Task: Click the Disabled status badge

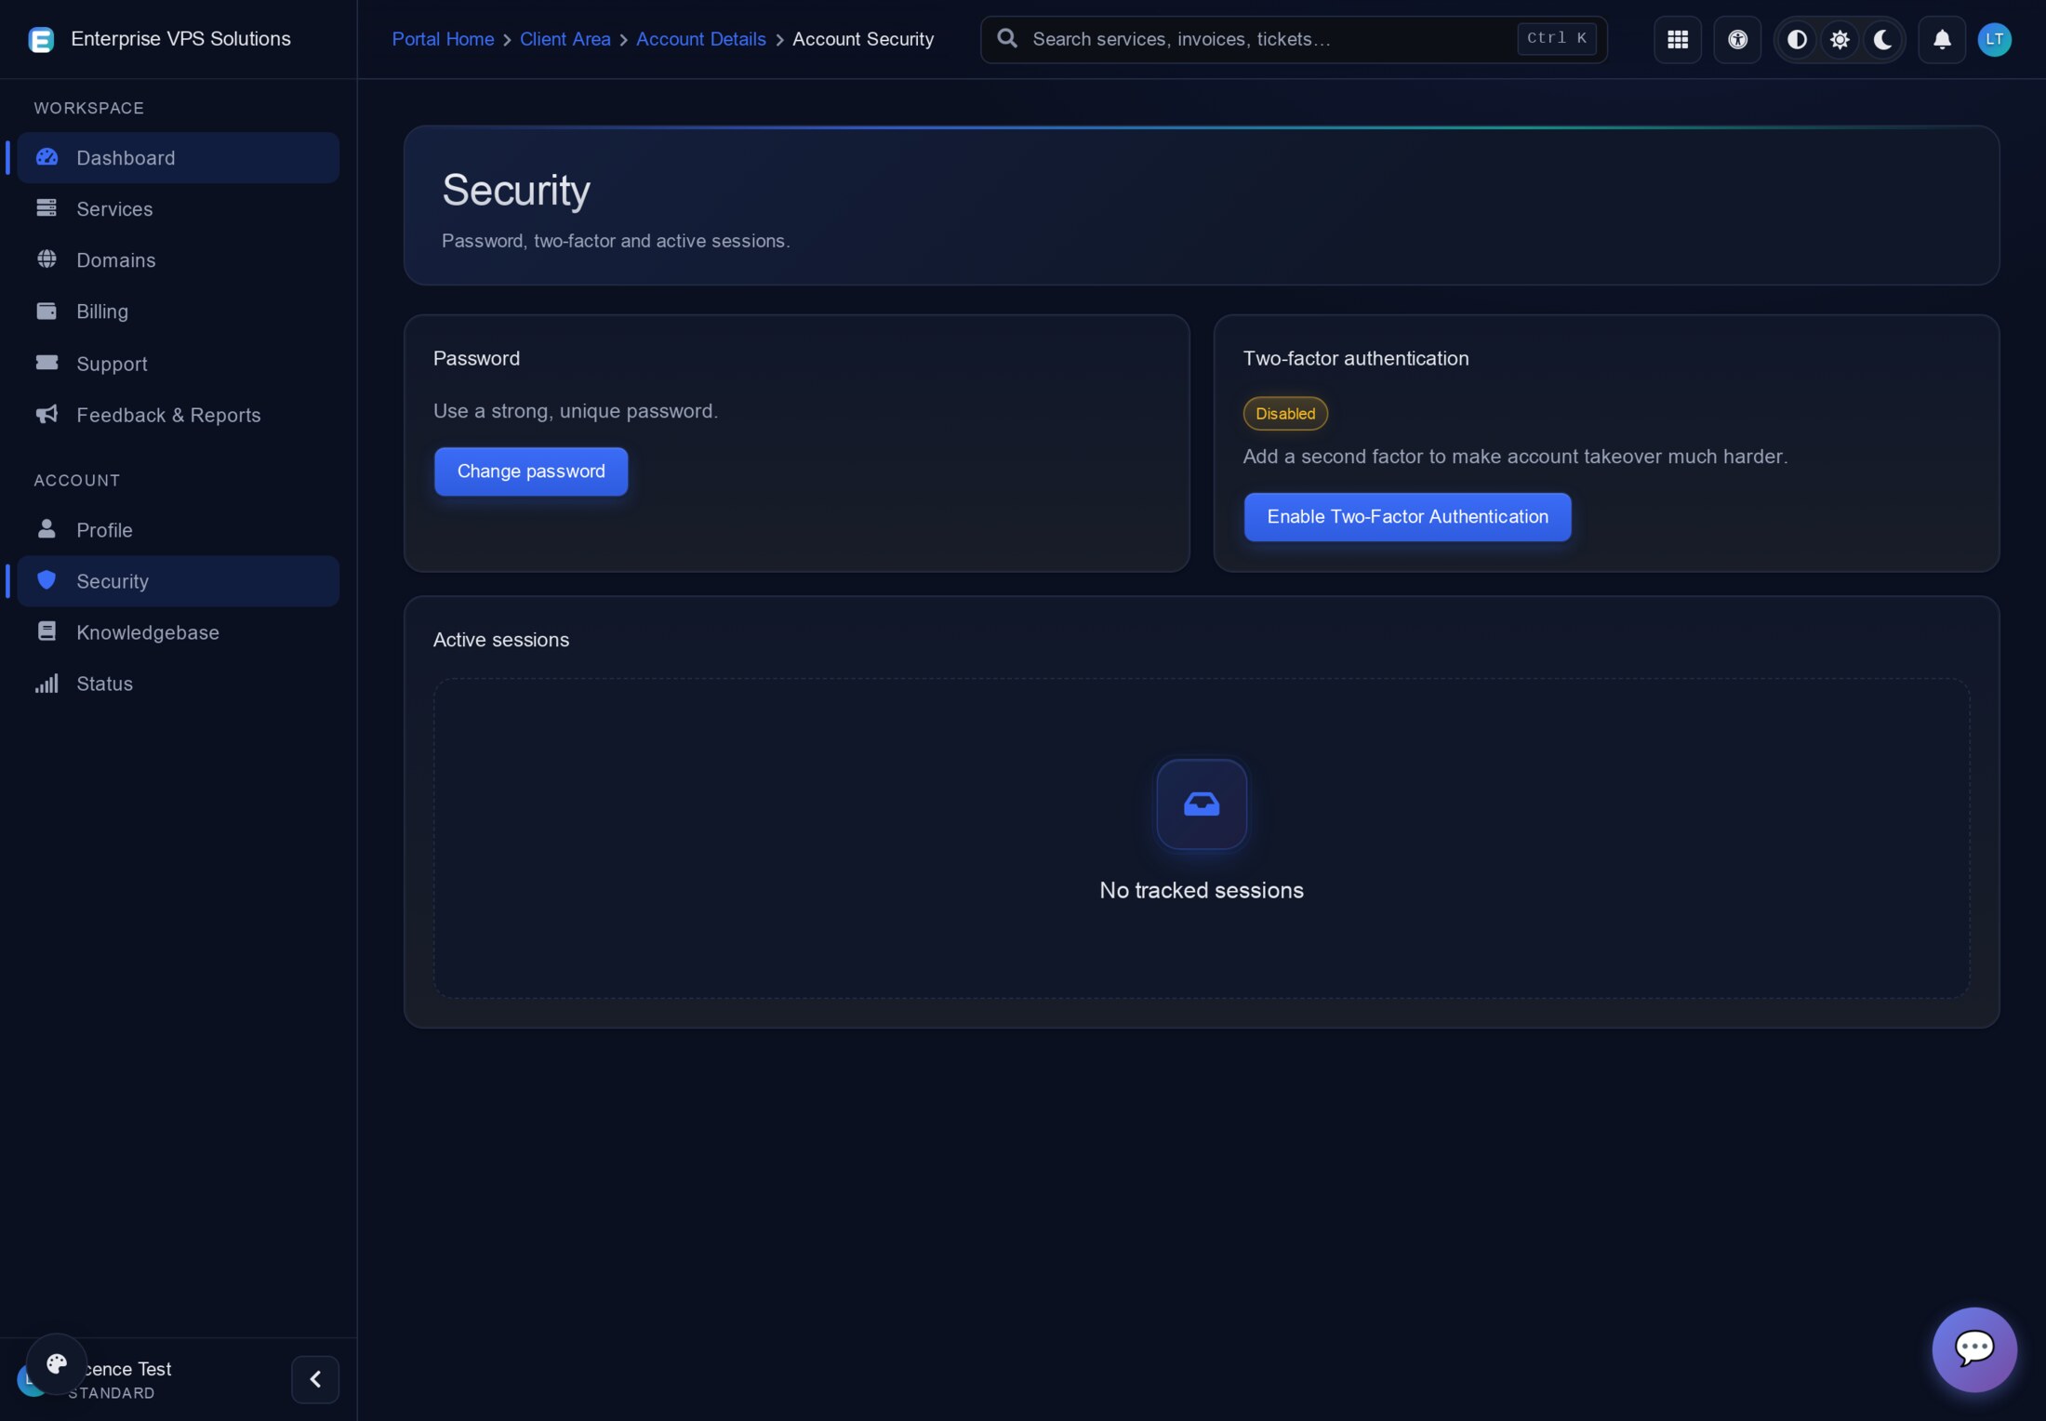Action: coord(1285,413)
